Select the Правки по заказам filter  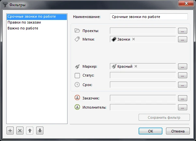pyautogui.click(x=24, y=22)
